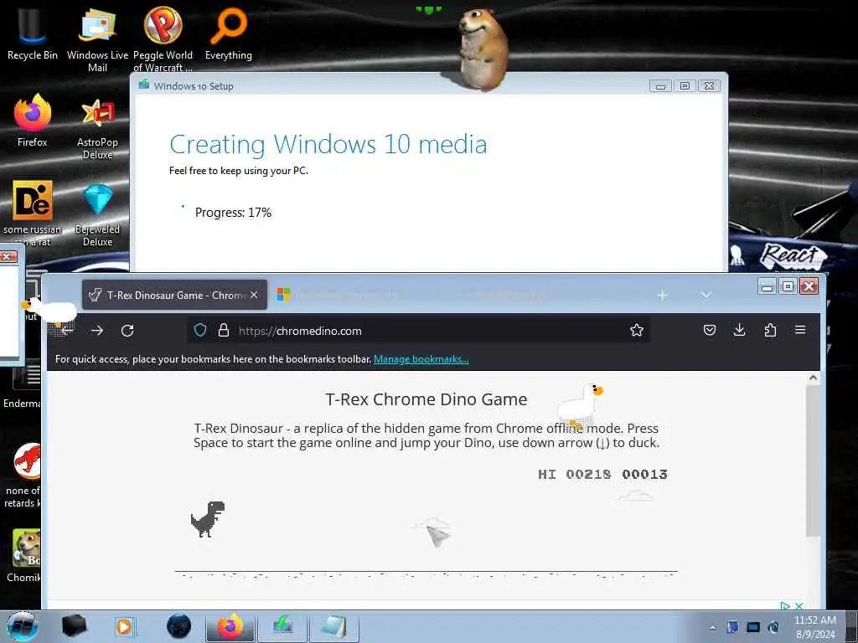
Task: Open the Save to Pocket button
Action: click(x=709, y=330)
